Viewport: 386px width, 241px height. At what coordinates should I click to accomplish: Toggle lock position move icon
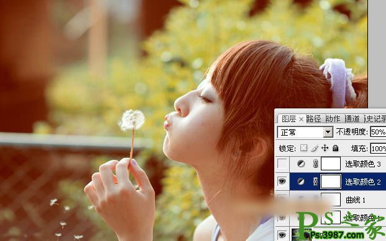tap(325, 148)
